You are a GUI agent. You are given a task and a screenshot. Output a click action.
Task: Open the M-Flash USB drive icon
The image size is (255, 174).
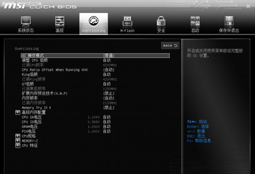(x=127, y=21)
